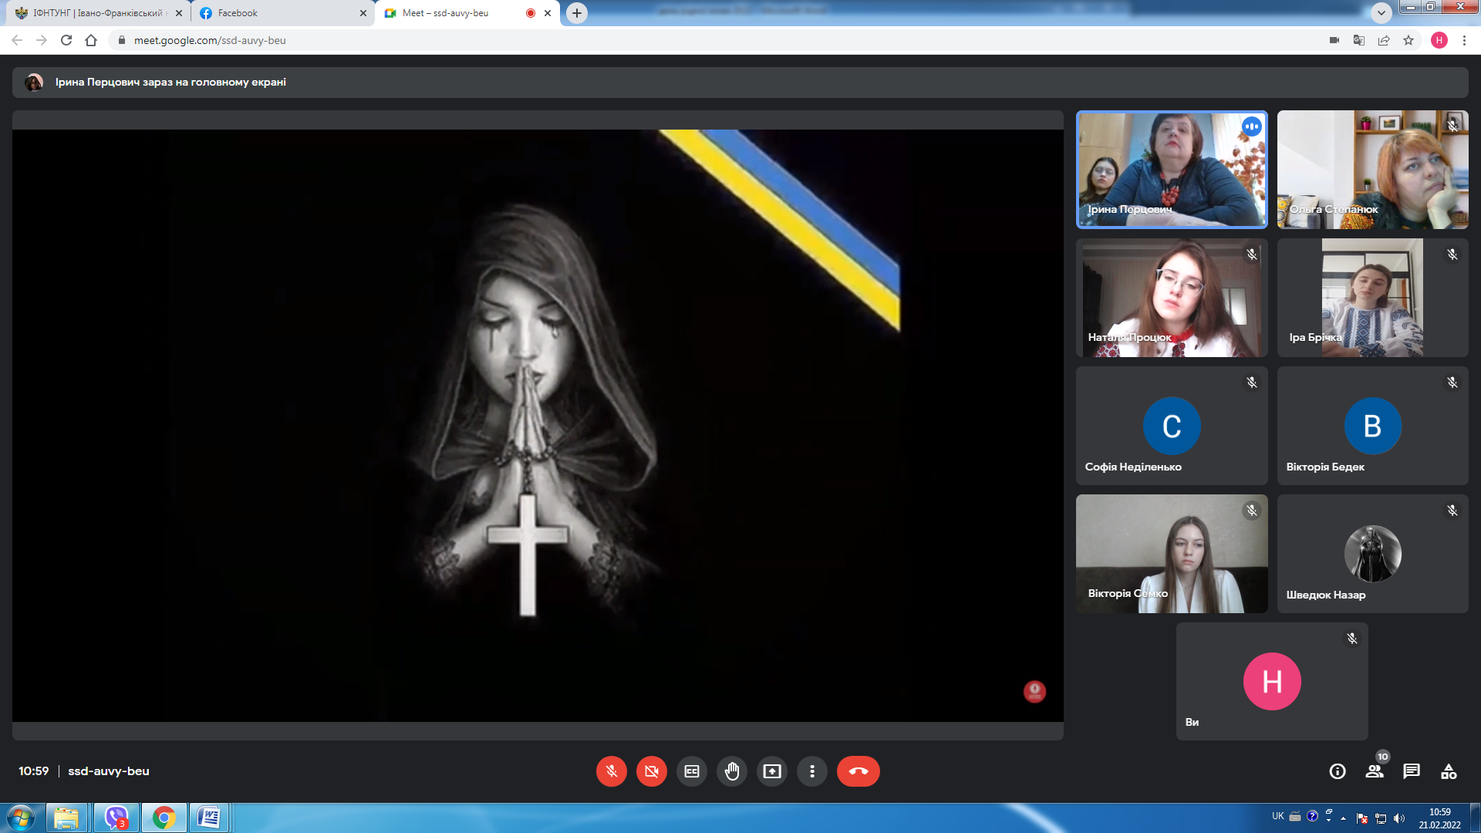Open the in-call chat panel

pos(1412,771)
